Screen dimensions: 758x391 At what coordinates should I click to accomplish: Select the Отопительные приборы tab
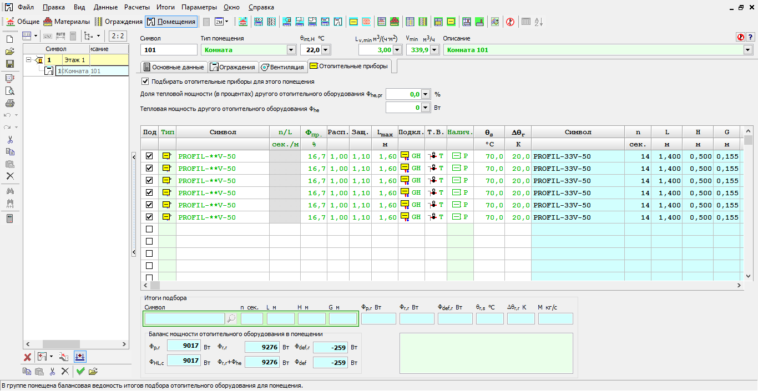tap(350, 66)
